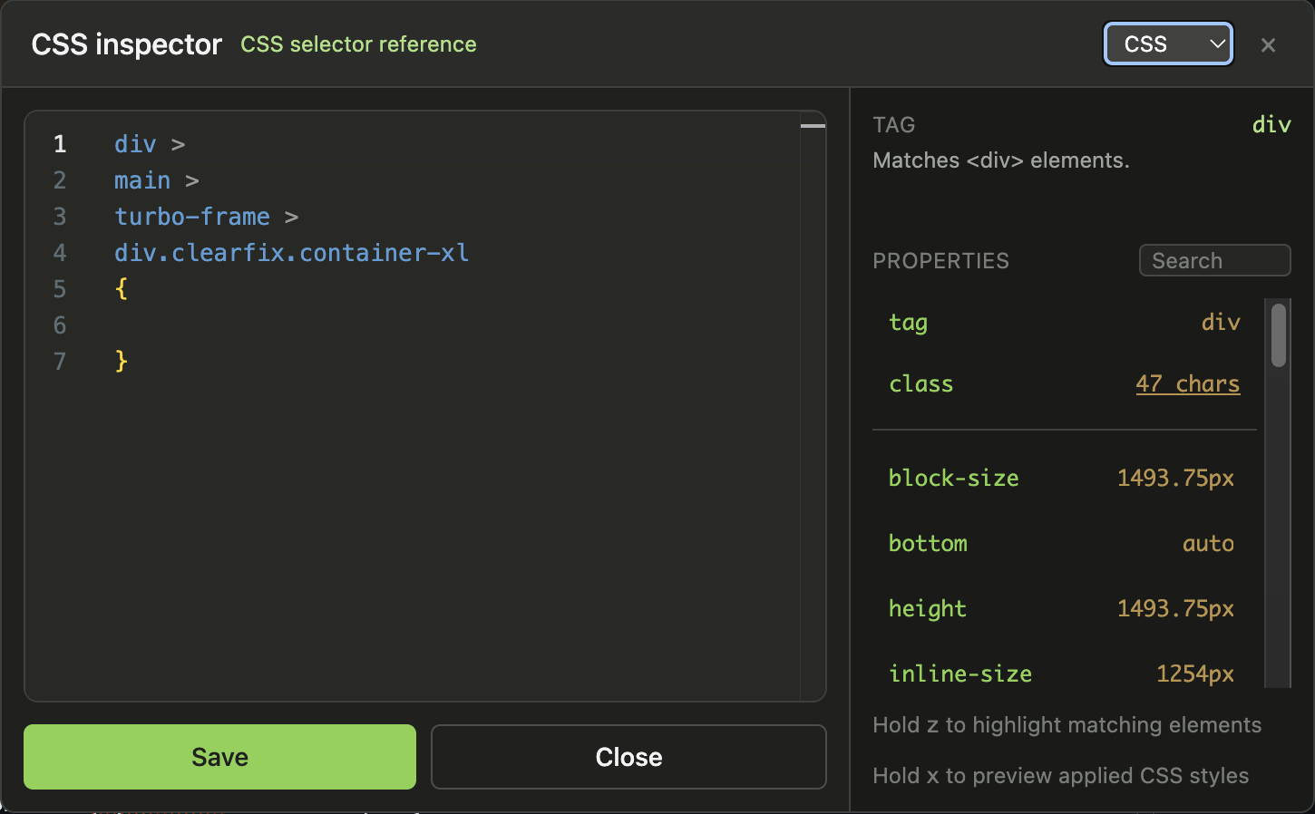The height and width of the screenshot is (814, 1315).
Task: Open the CSS language dropdown
Action: click(x=1168, y=44)
